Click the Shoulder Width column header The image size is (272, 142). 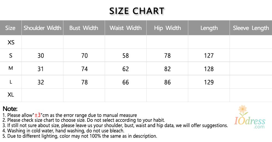pyautogui.click(x=42, y=28)
